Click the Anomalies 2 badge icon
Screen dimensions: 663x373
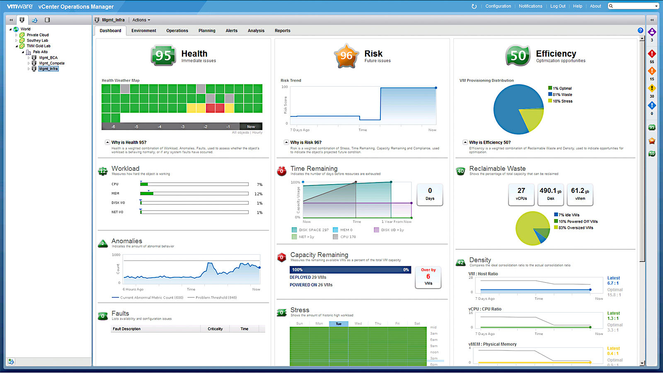tap(103, 243)
